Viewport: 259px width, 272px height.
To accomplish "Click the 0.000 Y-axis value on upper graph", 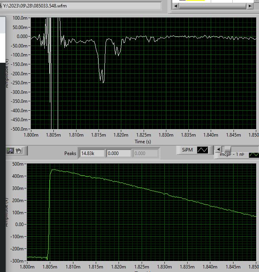I will [22, 37].
